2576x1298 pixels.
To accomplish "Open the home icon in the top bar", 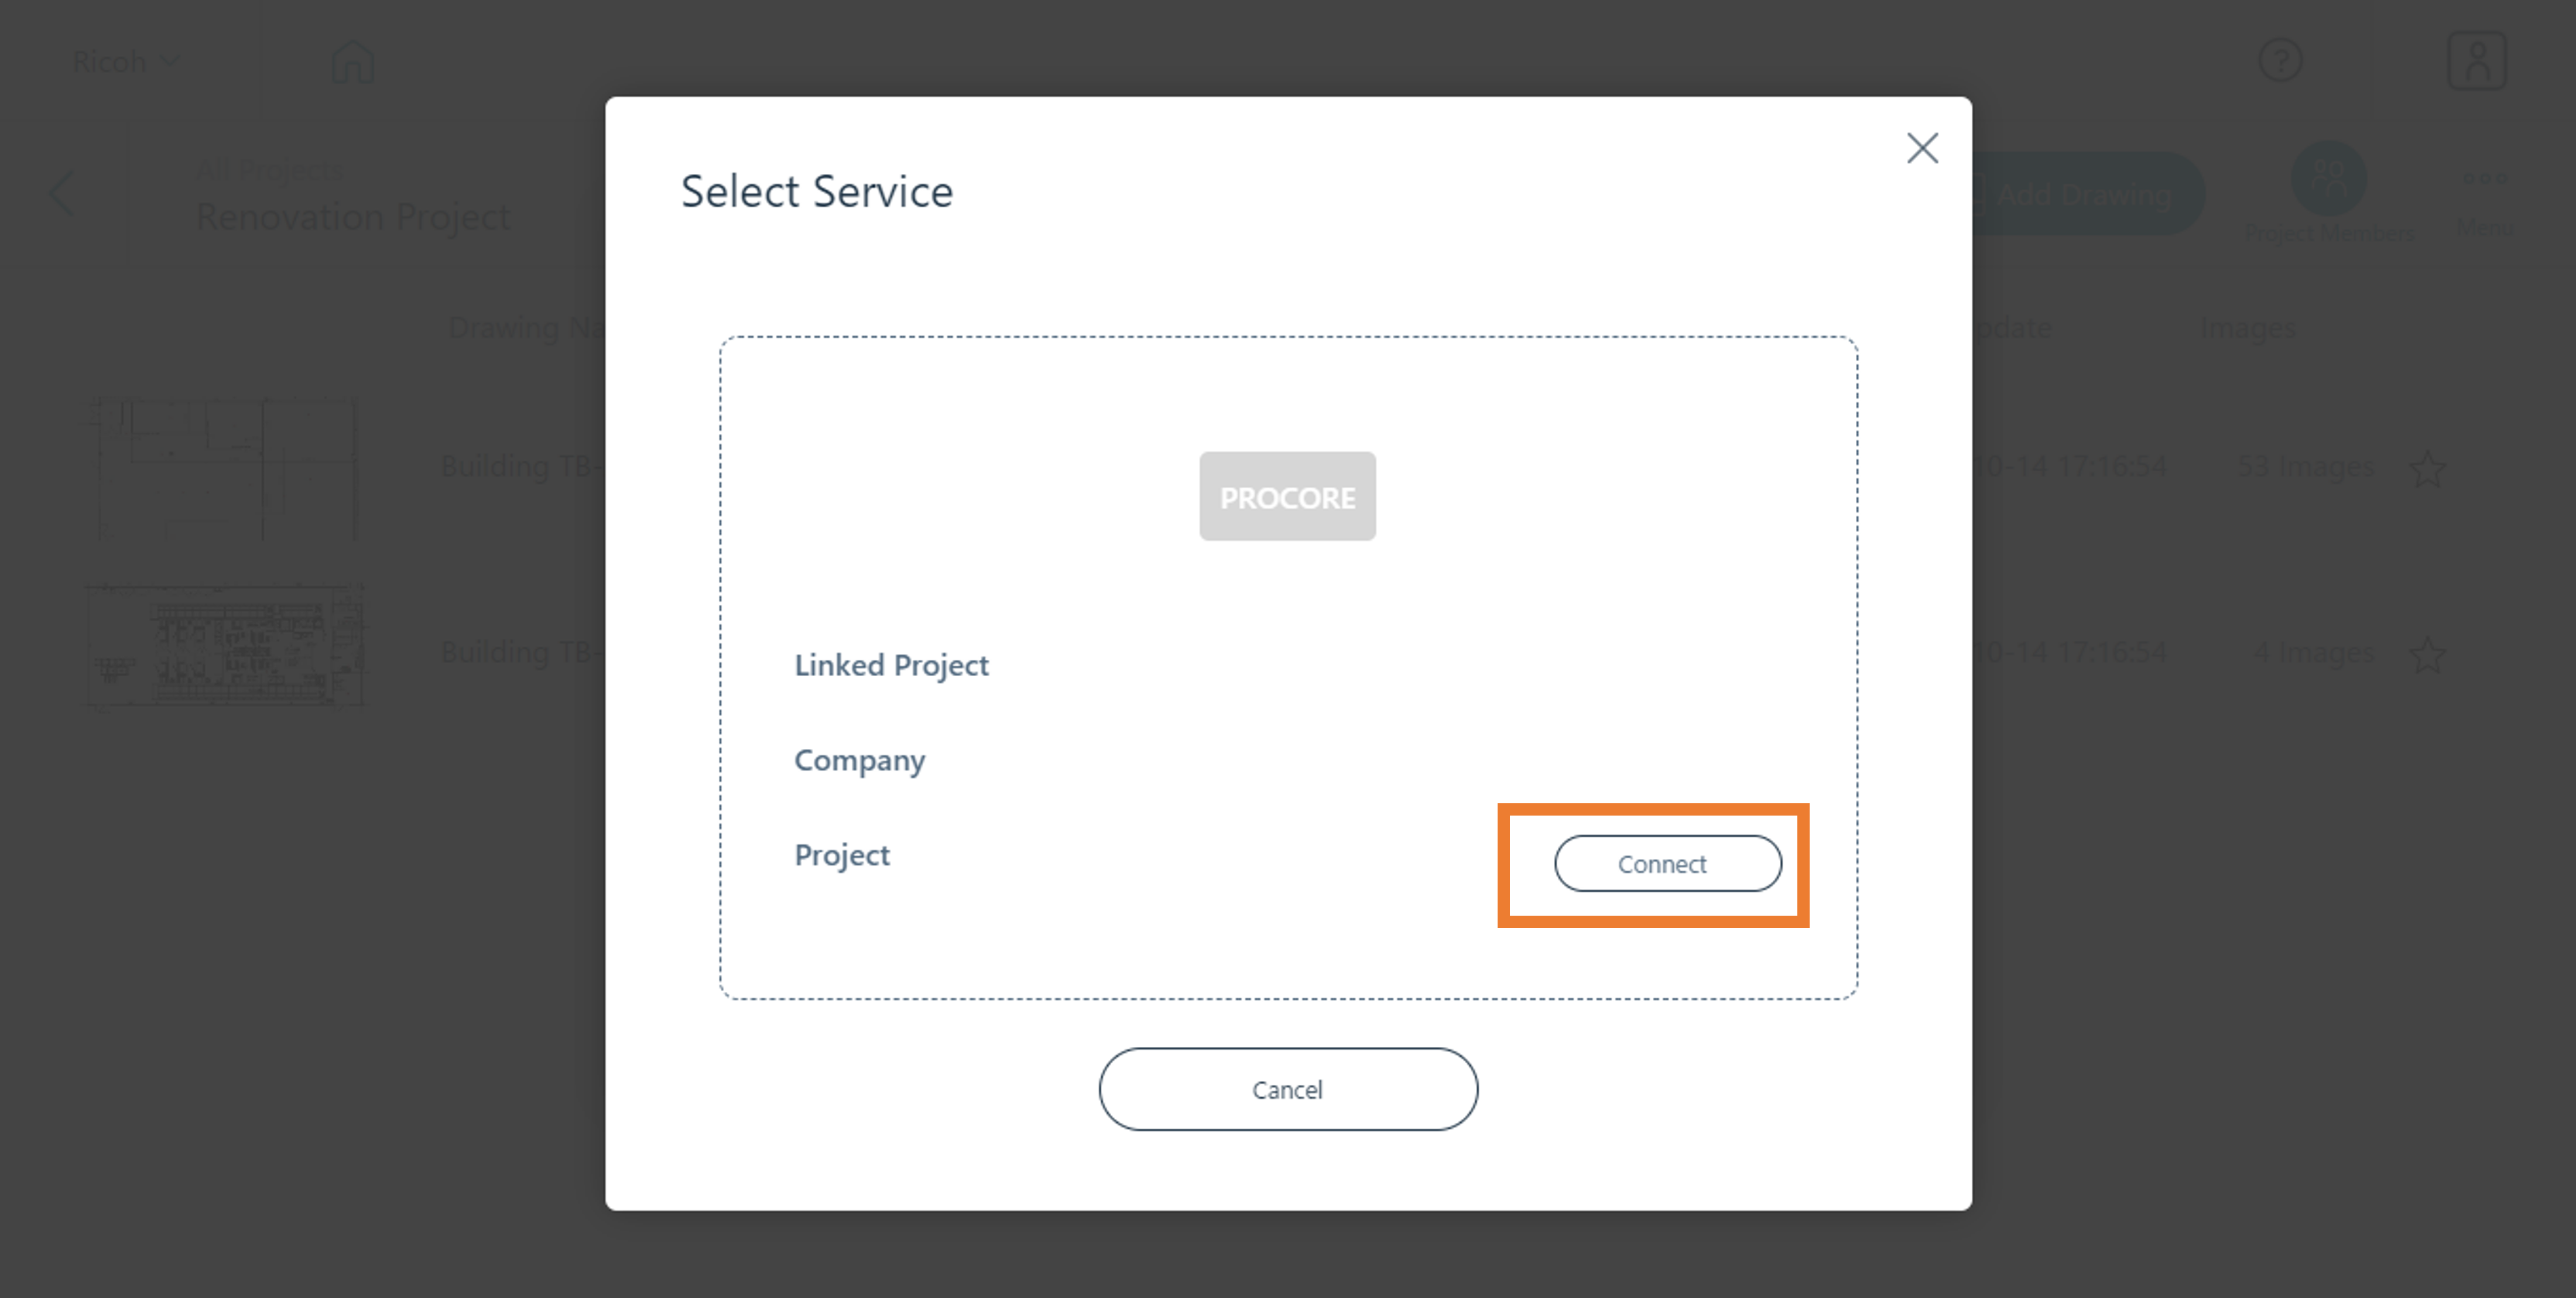I will [352, 62].
